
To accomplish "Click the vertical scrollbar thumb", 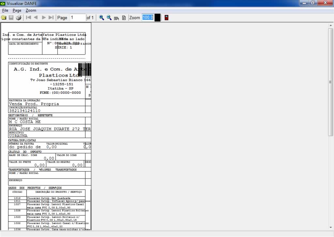I will (x=331, y=82).
